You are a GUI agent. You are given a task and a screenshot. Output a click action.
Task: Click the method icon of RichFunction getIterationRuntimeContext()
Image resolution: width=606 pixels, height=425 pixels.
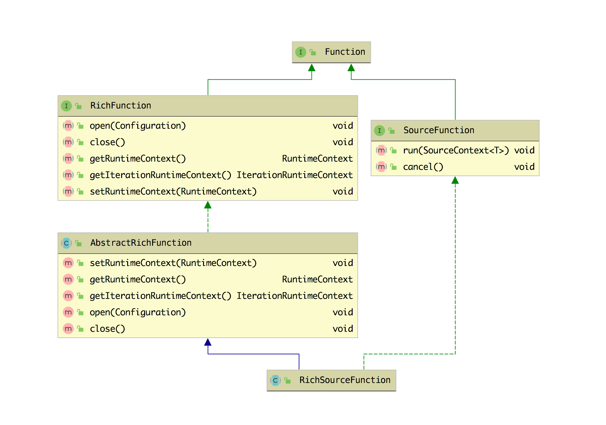pos(68,175)
